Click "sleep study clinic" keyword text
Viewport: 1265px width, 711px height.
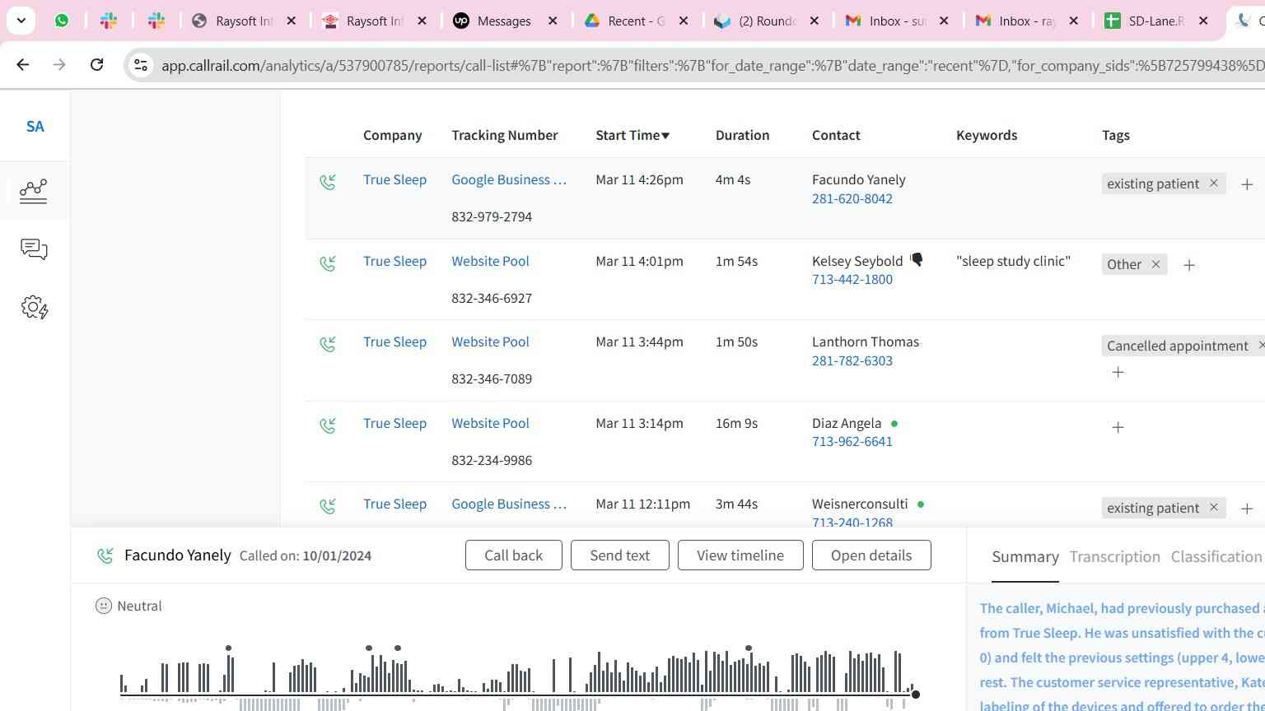tap(1013, 261)
